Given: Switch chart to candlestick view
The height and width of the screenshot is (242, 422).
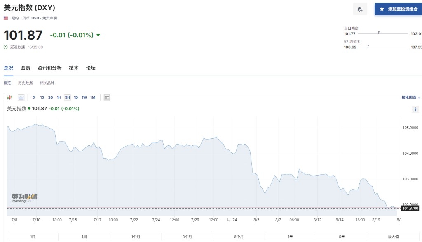Looking at the screenshot, I should tap(10, 97).
